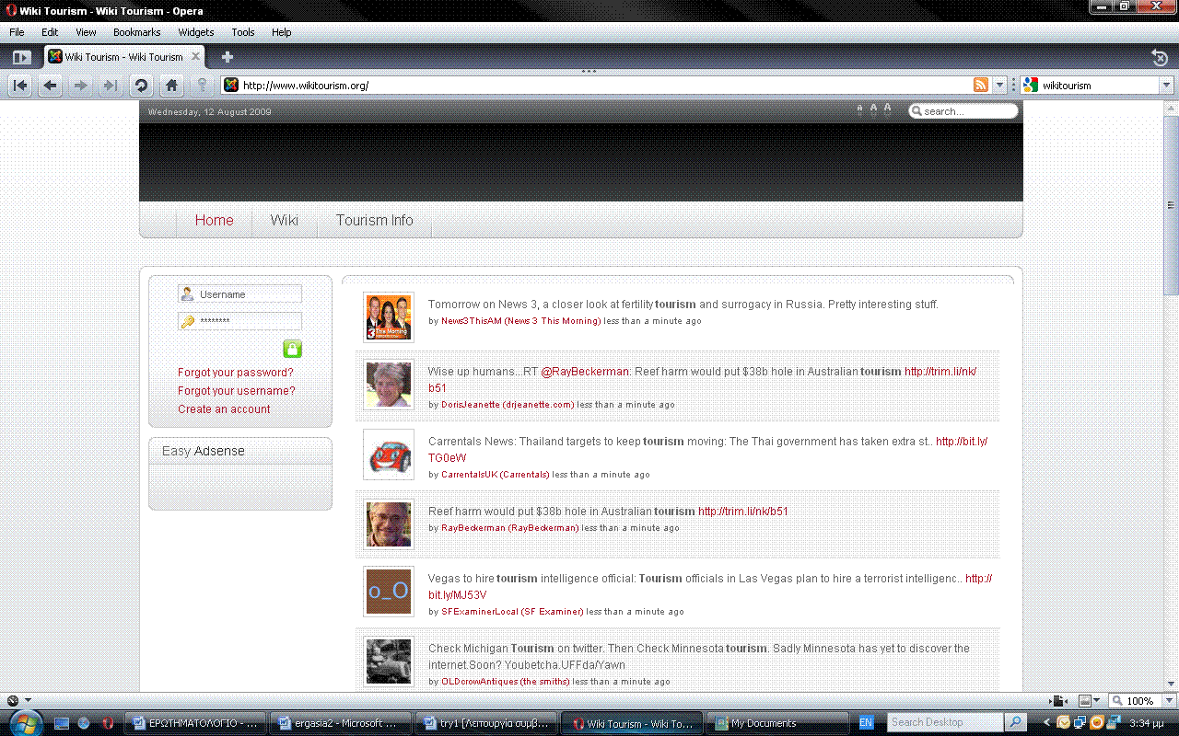This screenshot has height=736, width=1179.
Task: Click the largest font size A icon
Action: tap(888, 109)
